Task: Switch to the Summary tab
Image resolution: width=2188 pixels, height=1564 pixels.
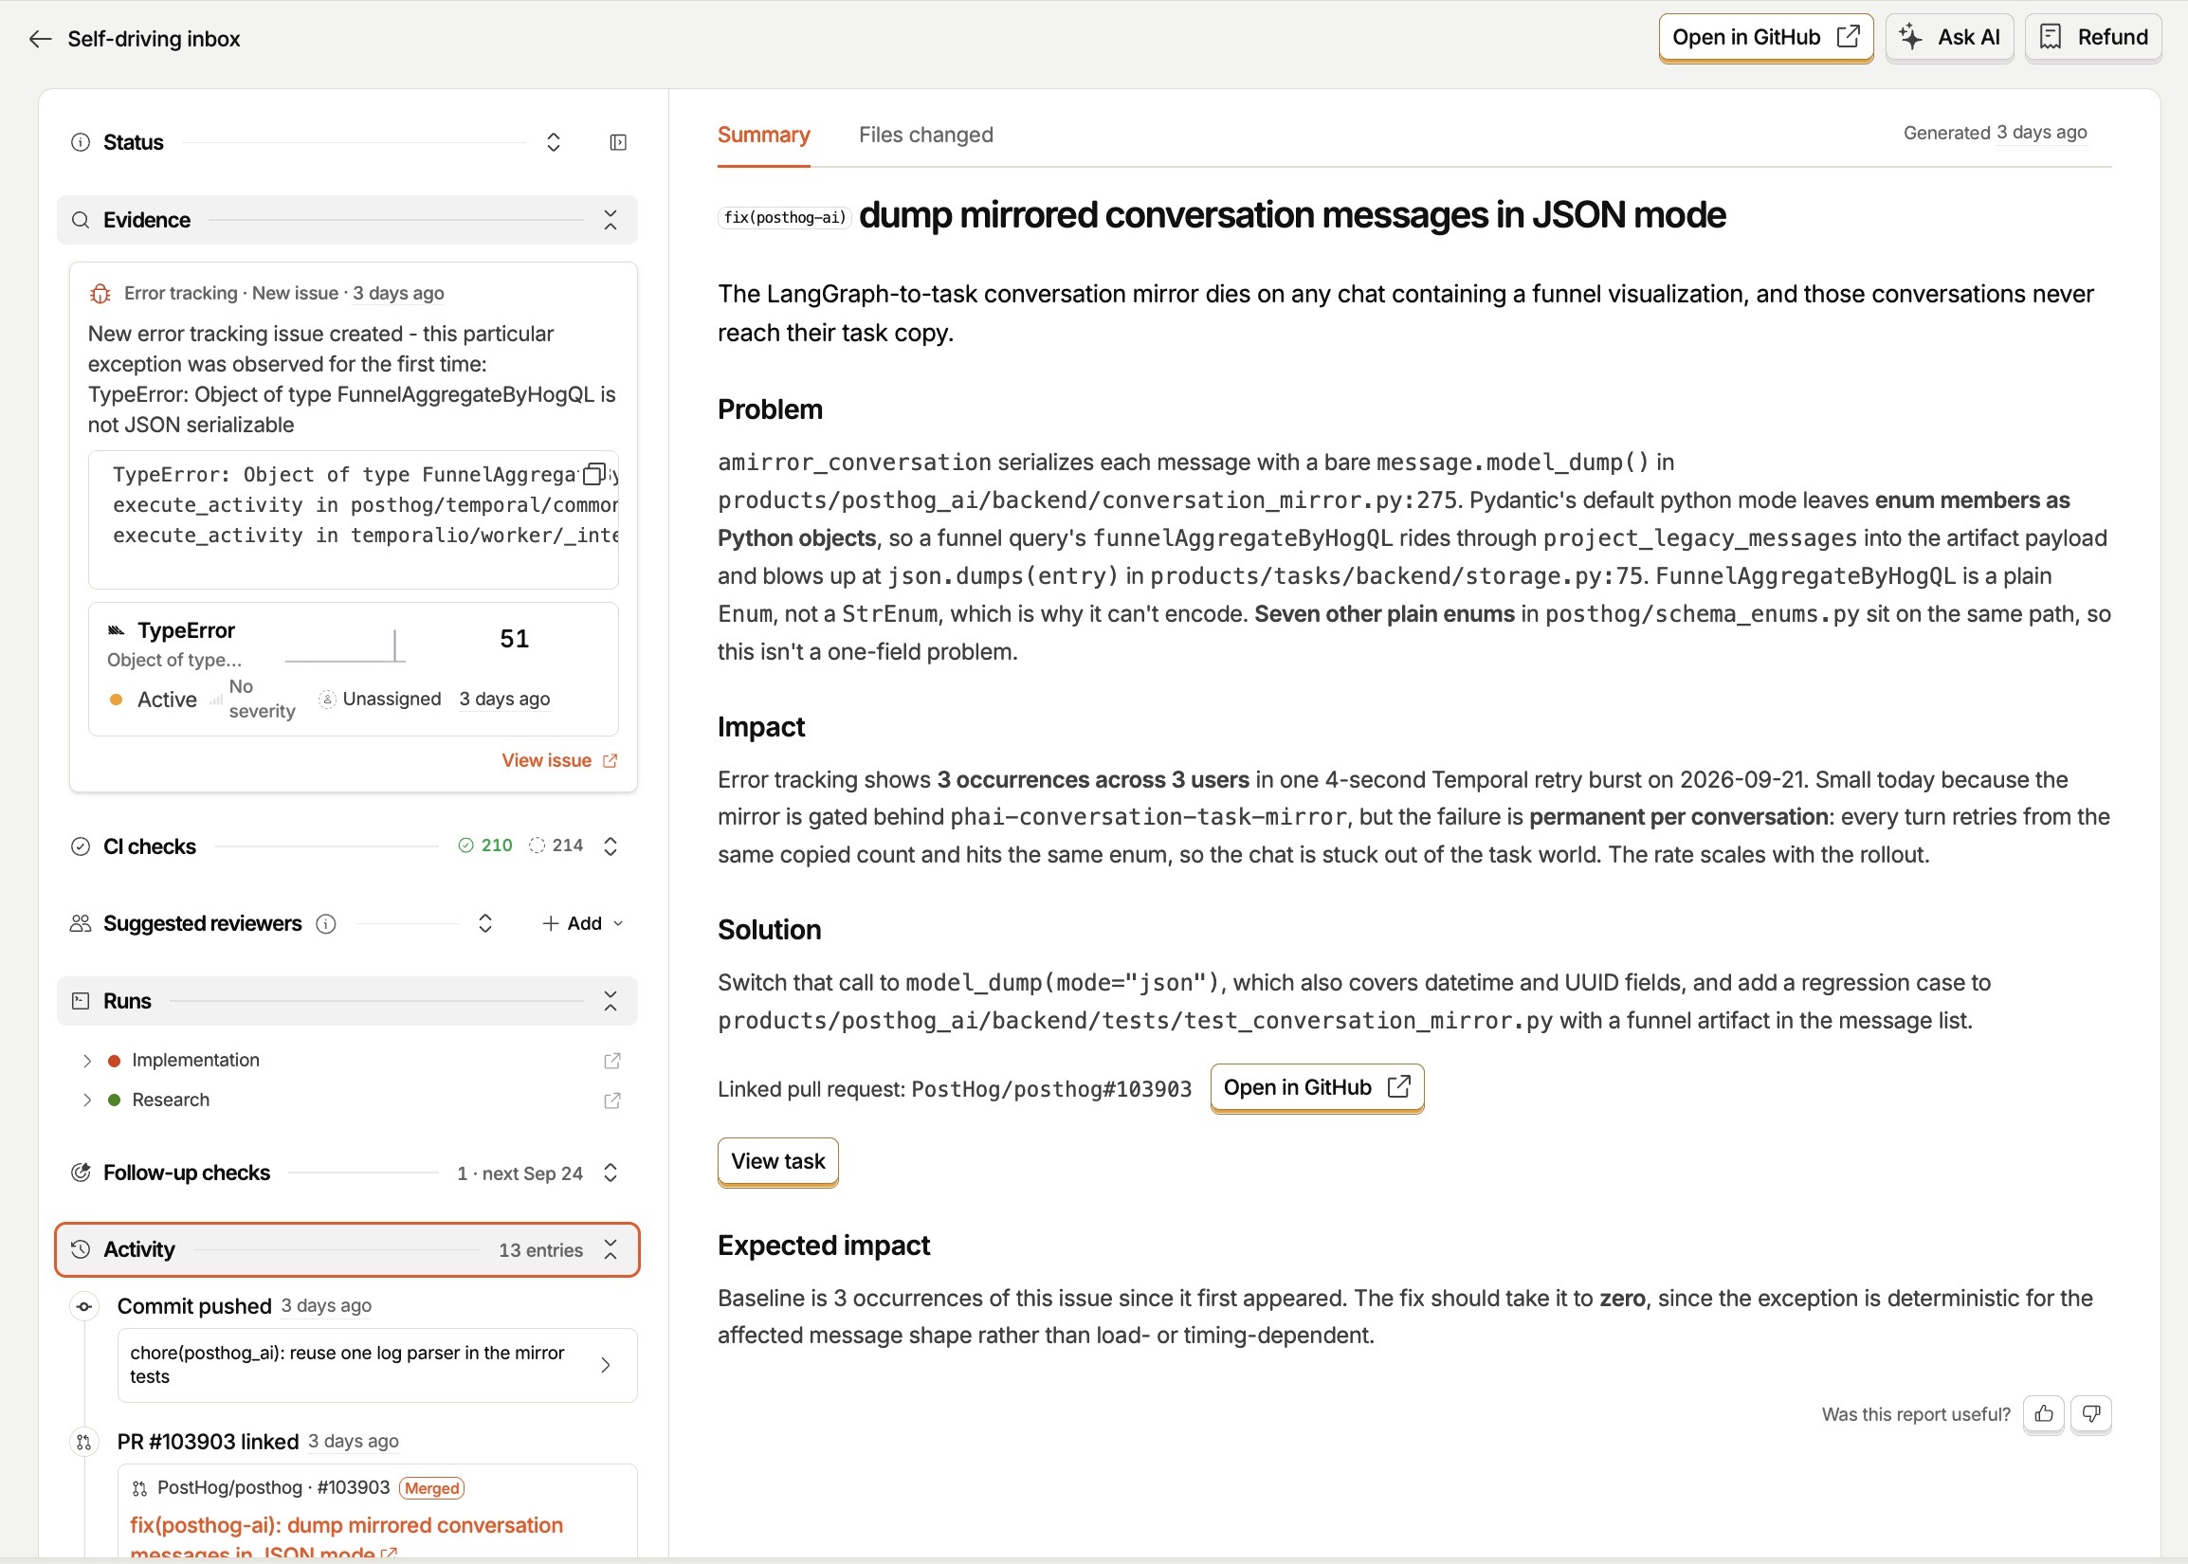Action: 764,136
